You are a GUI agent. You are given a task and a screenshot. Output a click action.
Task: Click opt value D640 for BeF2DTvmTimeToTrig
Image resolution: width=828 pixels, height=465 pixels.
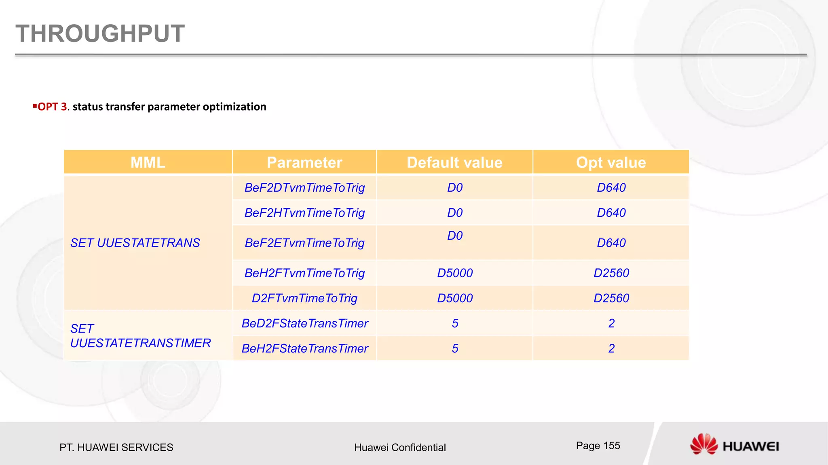tap(611, 188)
